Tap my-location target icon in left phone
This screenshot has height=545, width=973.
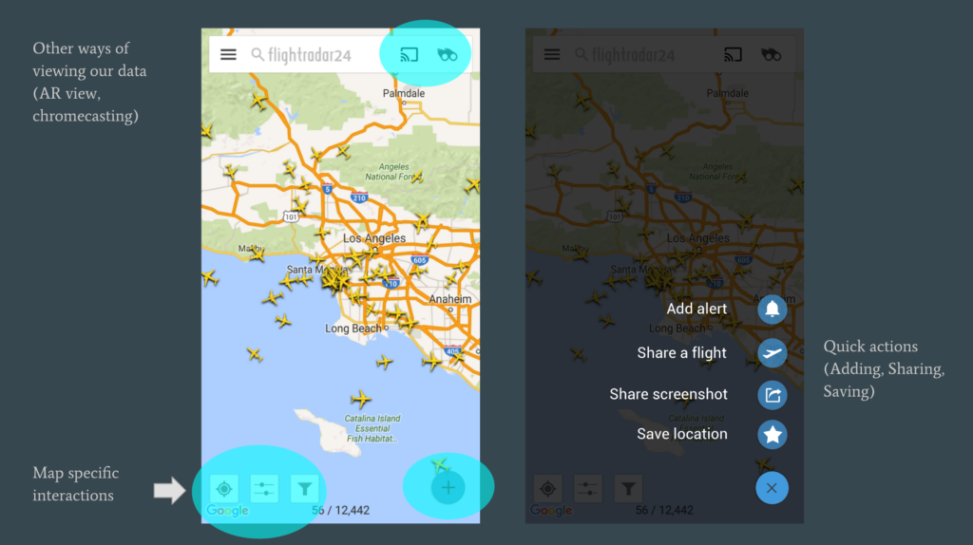pos(224,489)
